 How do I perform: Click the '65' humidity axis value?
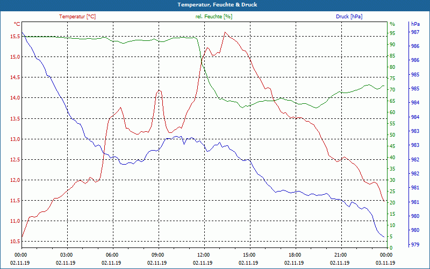392,101
